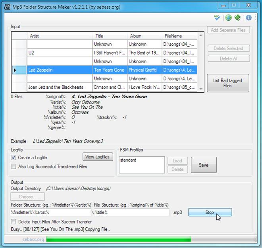The width and height of the screenshot is (262, 248).
Task: Open the blue info about icon
Action: pos(249,18)
